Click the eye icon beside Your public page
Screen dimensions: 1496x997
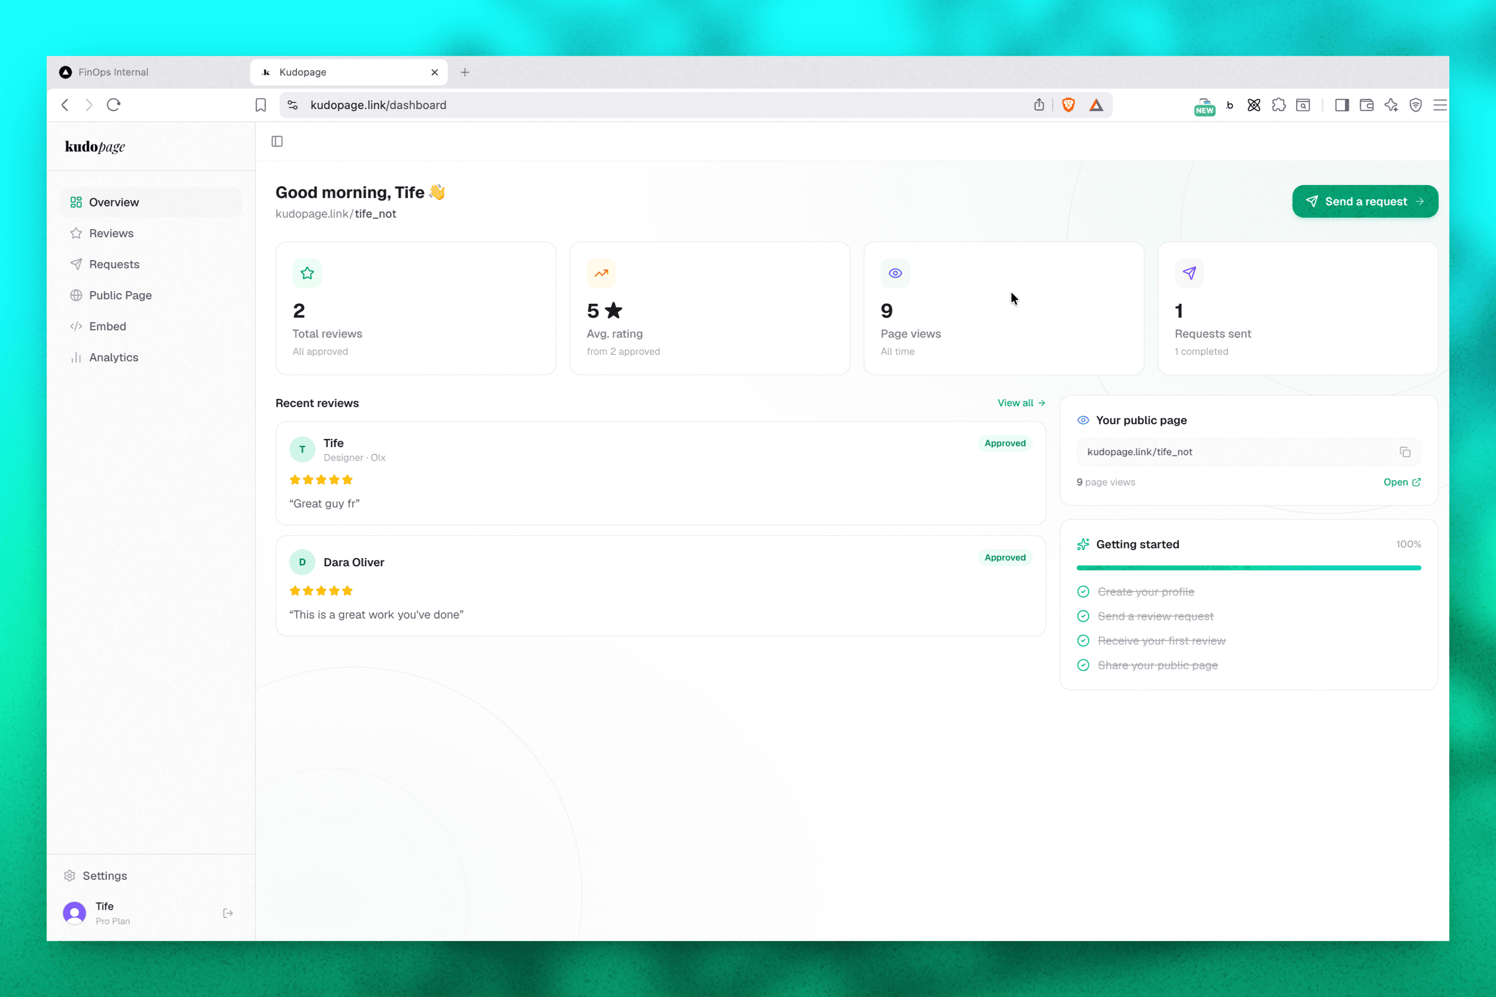[x=1083, y=420]
